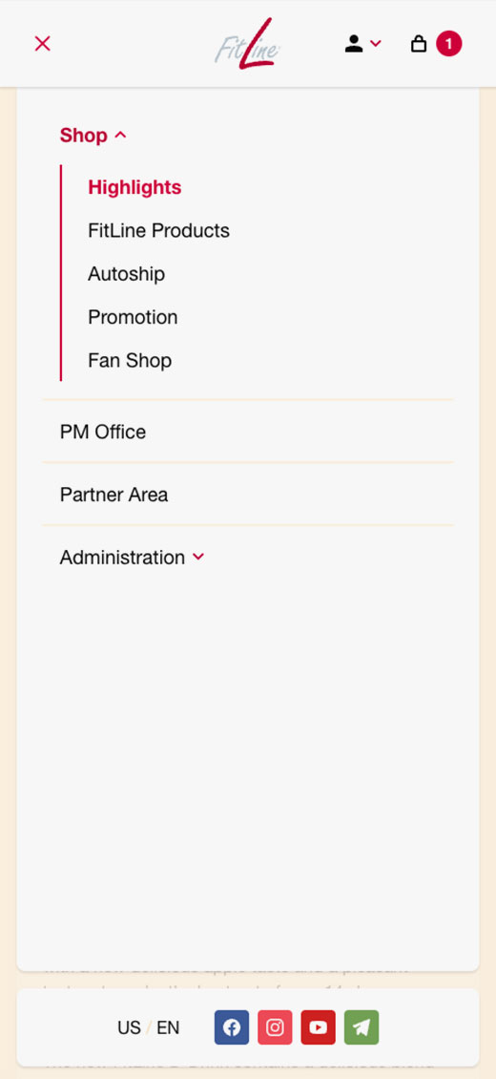Open the shopping bag cart icon
The width and height of the screenshot is (496, 1079).
[419, 44]
